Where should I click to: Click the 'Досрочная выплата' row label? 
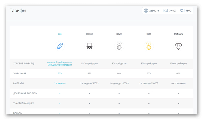[25, 93]
